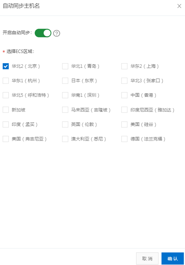The image size is (185, 265).
Task: Check 华北1（青岛）region
Action: pyautogui.click(x=65, y=66)
